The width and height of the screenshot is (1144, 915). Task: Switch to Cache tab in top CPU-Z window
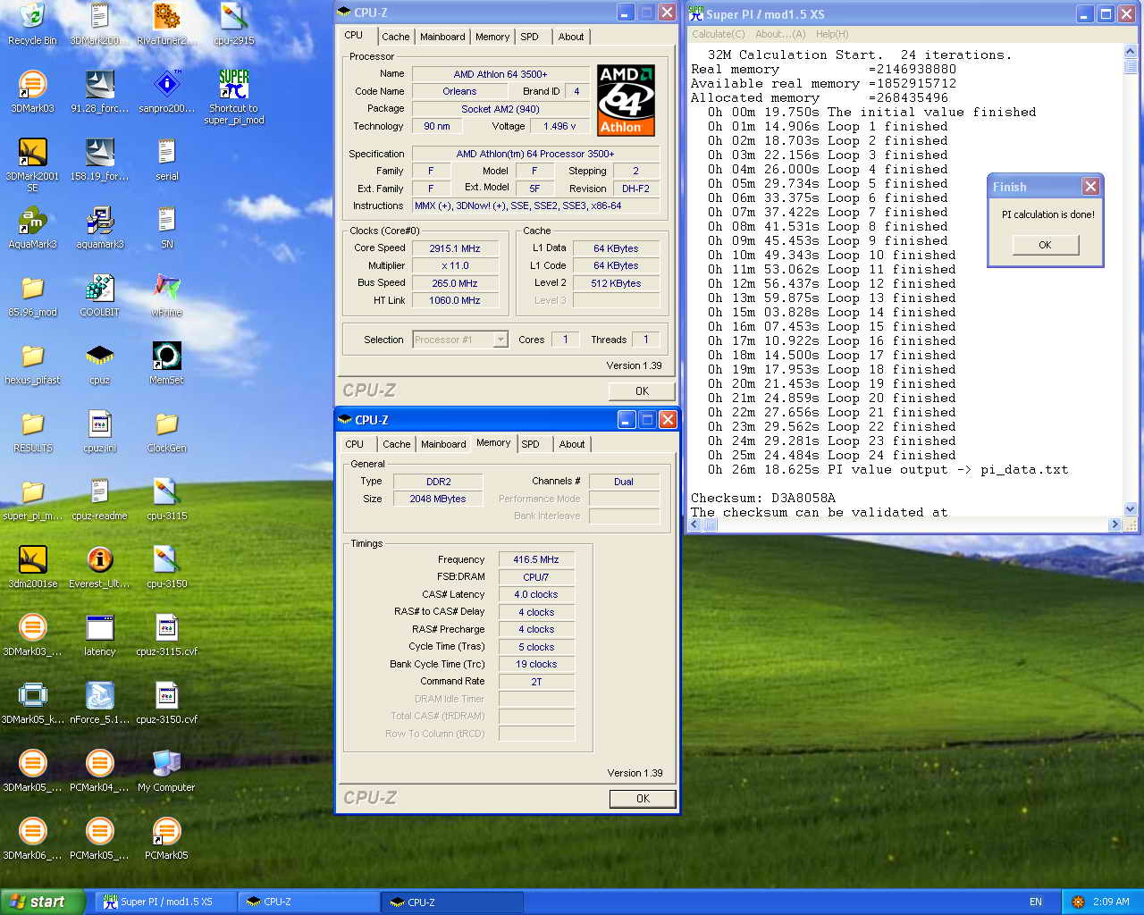point(395,37)
